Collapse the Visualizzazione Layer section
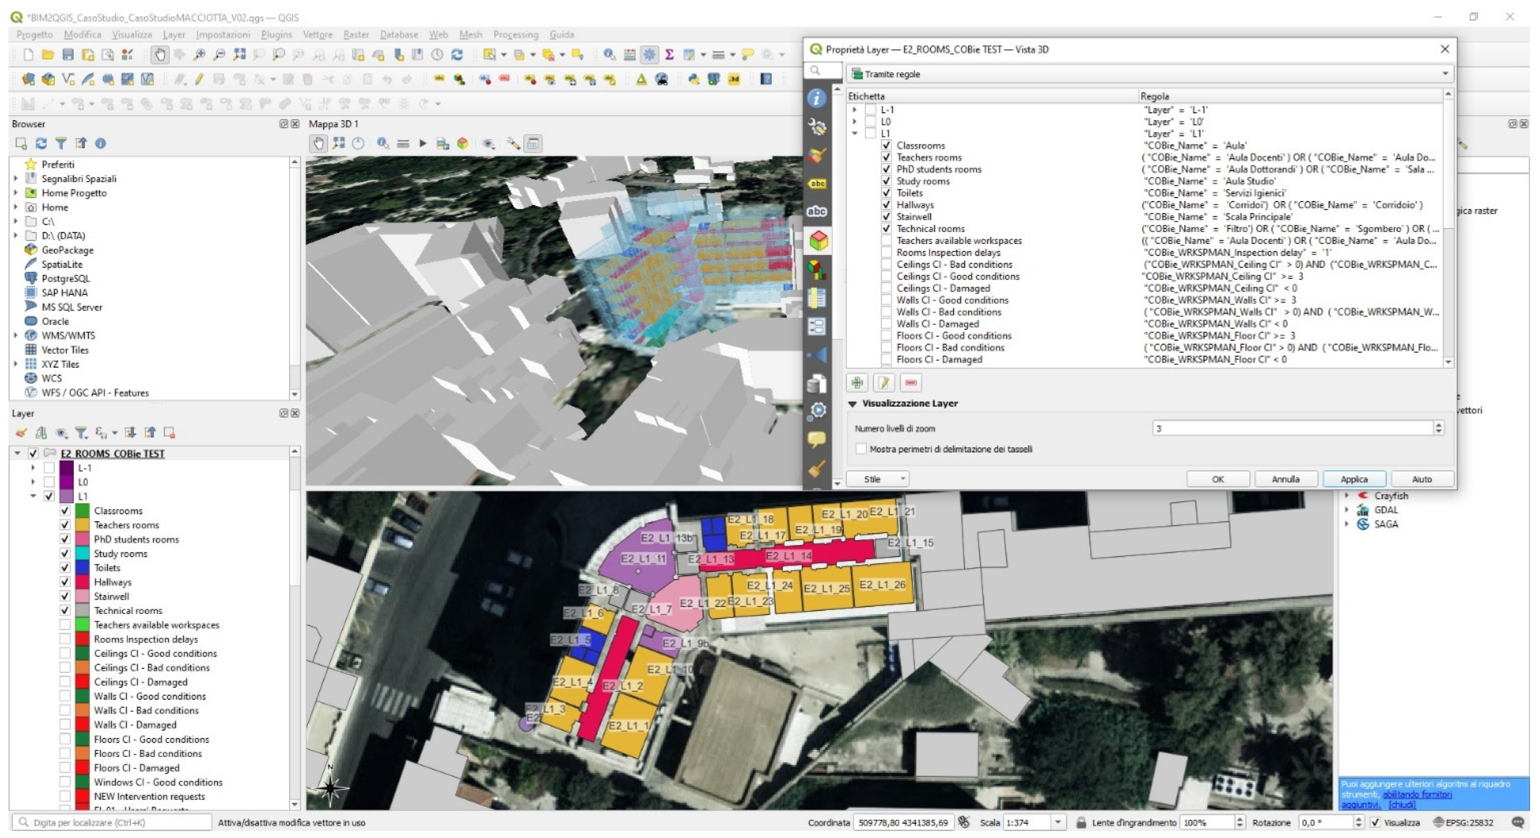1540x838 pixels. click(853, 404)
